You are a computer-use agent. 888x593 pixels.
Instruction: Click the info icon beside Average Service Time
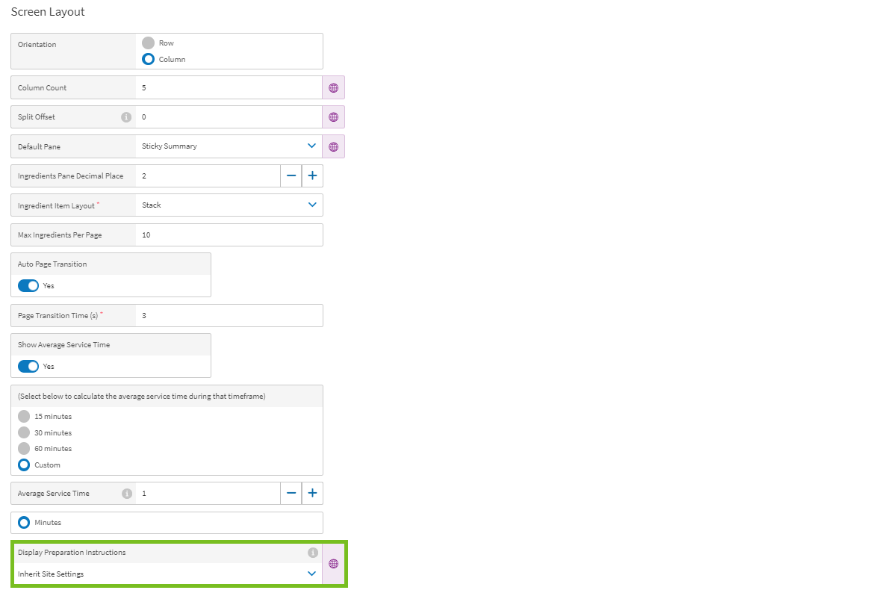click(x=126, y=493)
